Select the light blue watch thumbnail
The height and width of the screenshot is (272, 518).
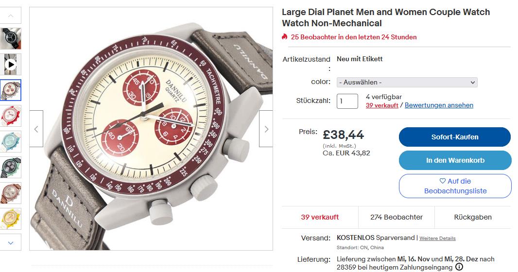coord(11,142)
